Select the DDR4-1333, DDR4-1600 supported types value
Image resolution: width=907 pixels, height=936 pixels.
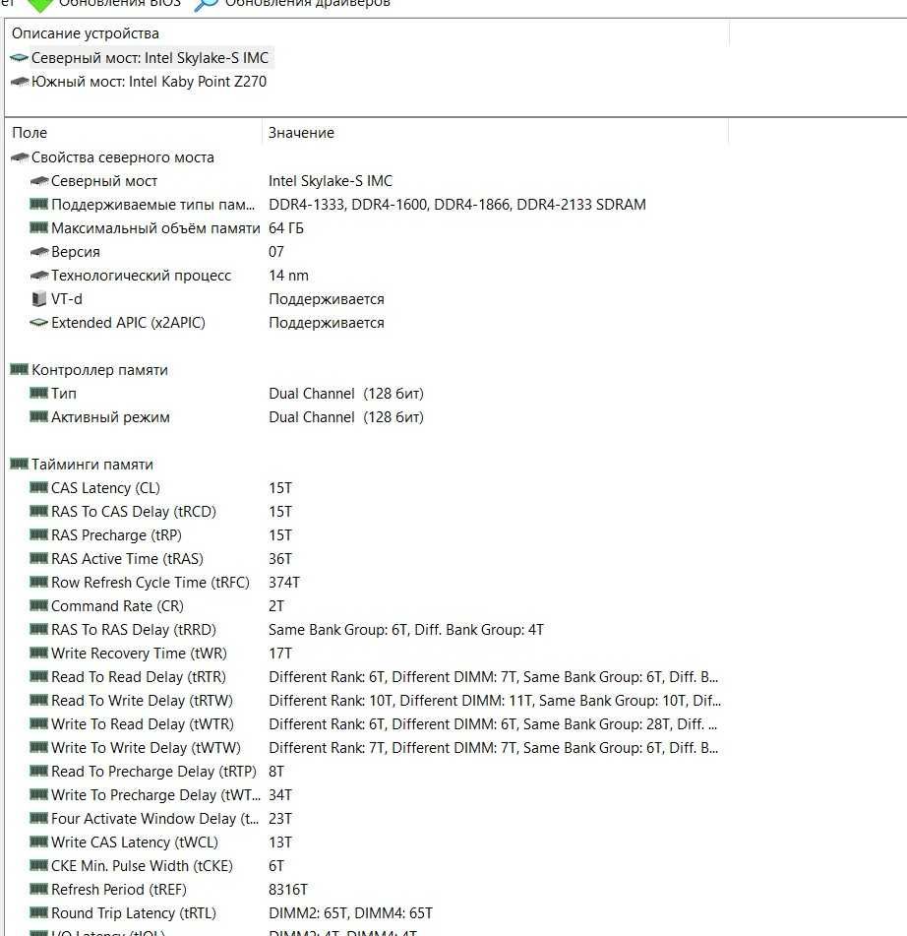[x=457, y=205]
